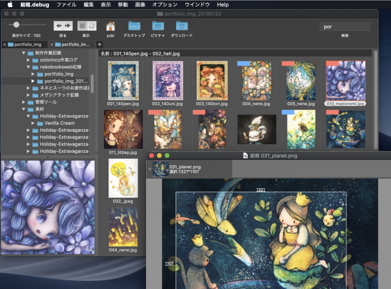Open the デスクトップ folder shortcut
Image resolution: width=391 pixels, height=289 pixels.
tap(134, 26)
